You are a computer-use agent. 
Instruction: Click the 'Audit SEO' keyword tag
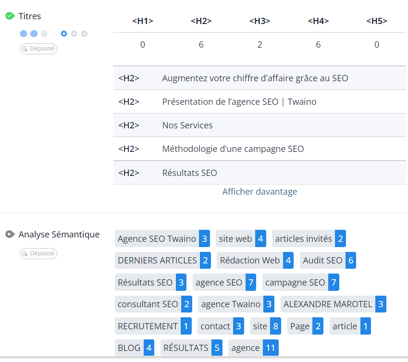click(x=328, y=260)
